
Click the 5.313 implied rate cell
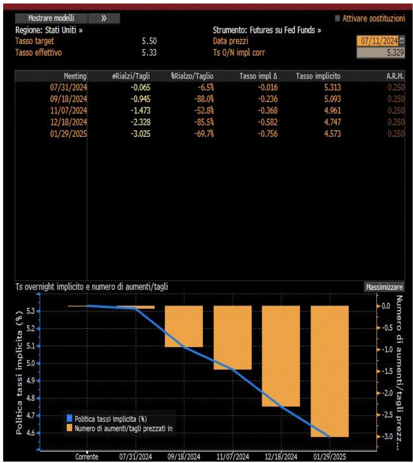(x=332, y=88)
